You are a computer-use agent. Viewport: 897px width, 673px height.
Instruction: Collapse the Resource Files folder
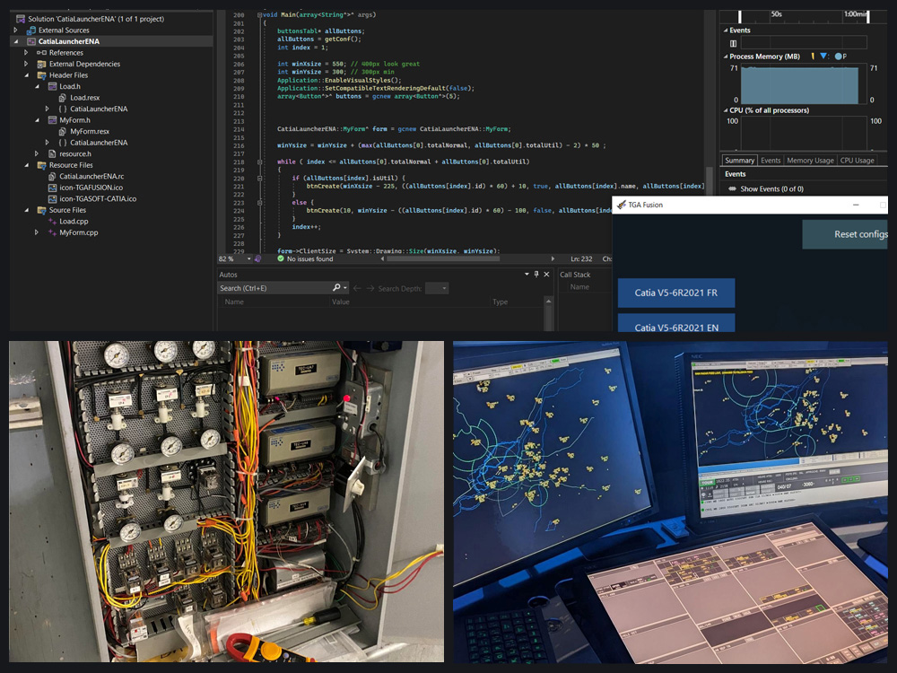pyautogui.click(x=26, y=165)
